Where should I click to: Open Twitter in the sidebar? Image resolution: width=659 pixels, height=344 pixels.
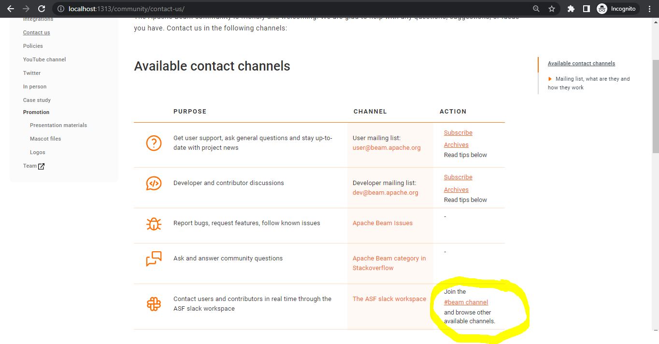pyautogui.click(x=32, y=73)
